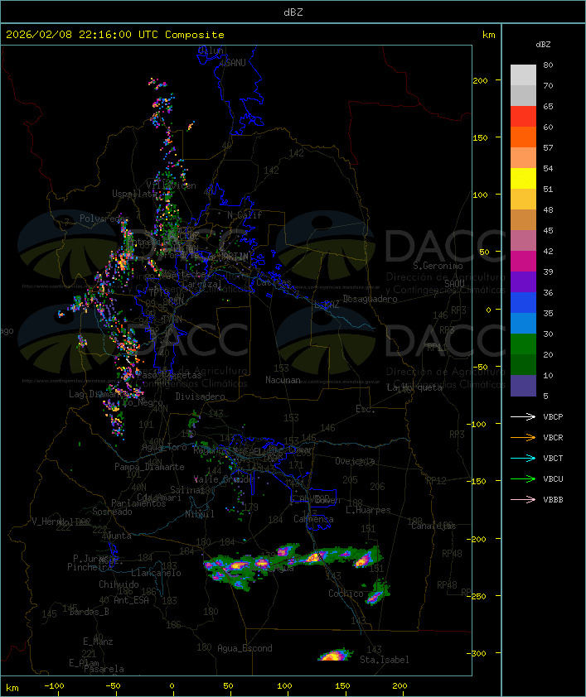
Task: Select the light blue 35-30 dBZ swatch
Action: 523,323
